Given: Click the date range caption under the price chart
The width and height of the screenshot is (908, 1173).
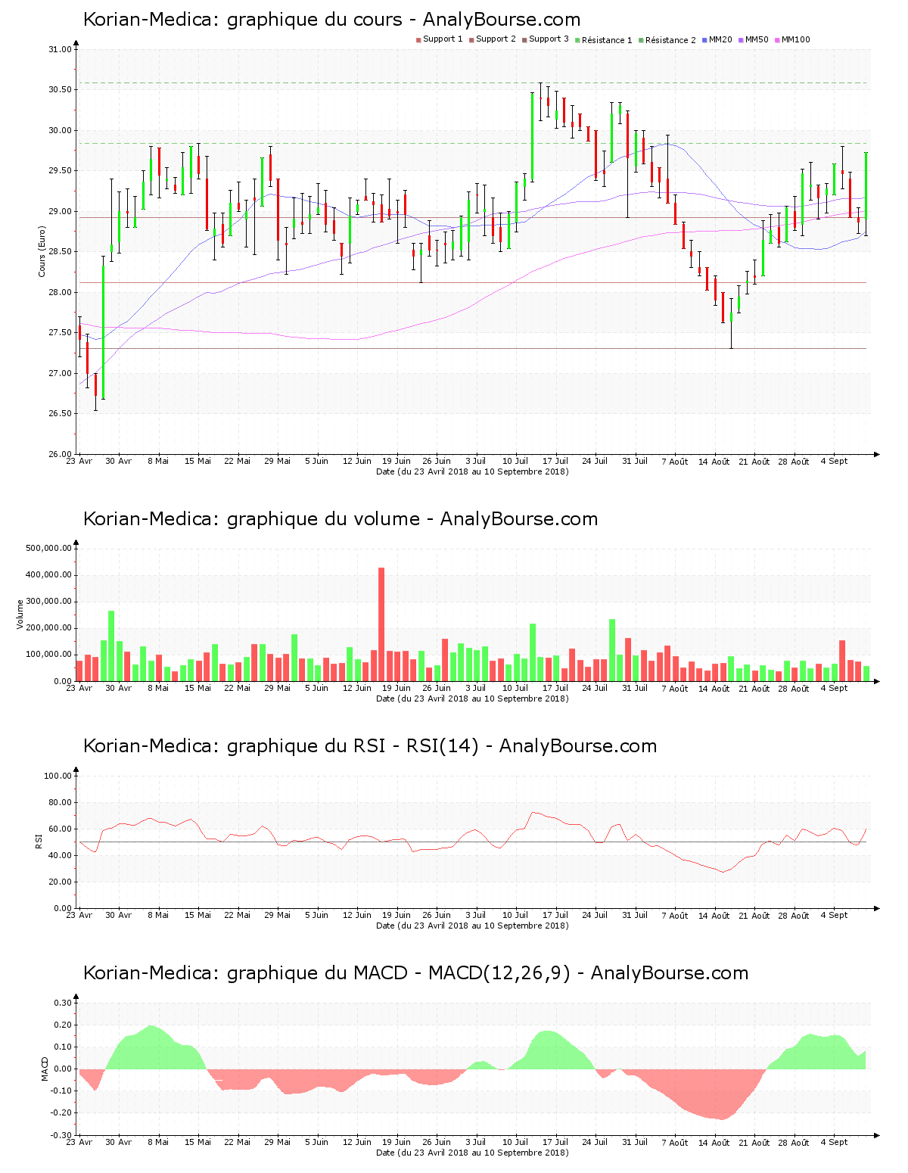Looking at the screenshot, I should pos(472,471).
